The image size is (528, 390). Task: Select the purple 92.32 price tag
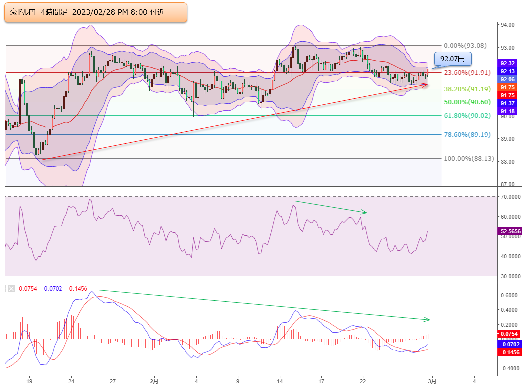click(x=507, y=63)
